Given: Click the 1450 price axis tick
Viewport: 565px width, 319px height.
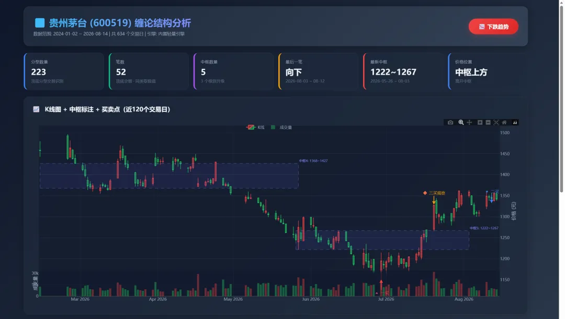Looking at the screenshot, I should pyautogui.click(x=505, y=153).
